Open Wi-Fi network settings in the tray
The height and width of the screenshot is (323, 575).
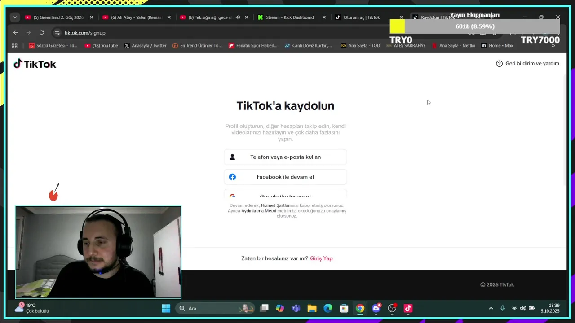click(x=514, y=308)
